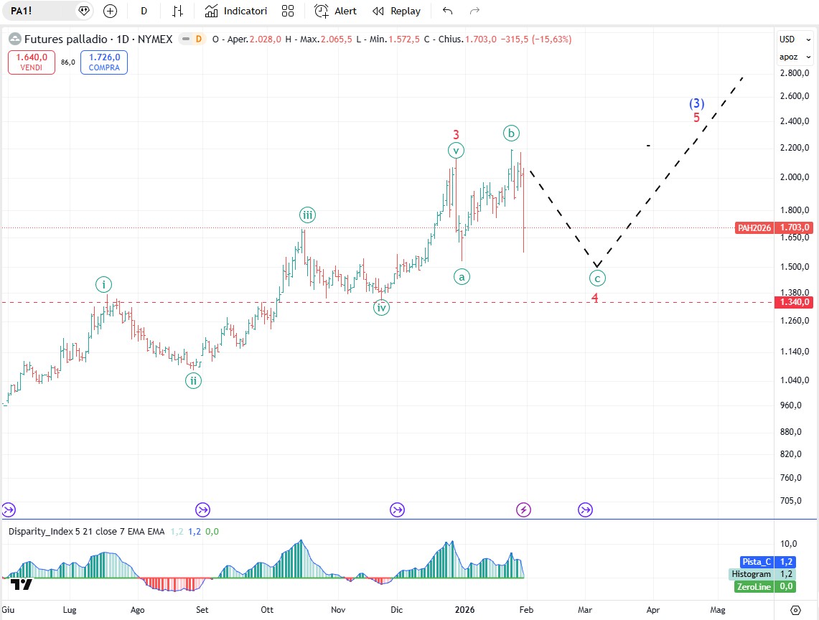This screenshot has height=620, width=819.
Task: Click the undo arrow
Action: [448, 11]
